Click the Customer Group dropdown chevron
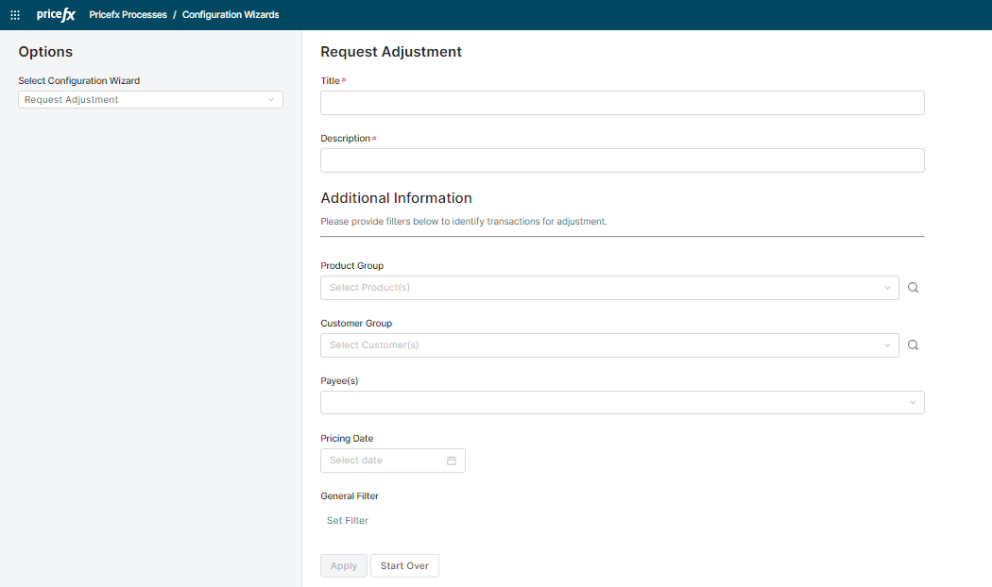 [x=887, y=345]
